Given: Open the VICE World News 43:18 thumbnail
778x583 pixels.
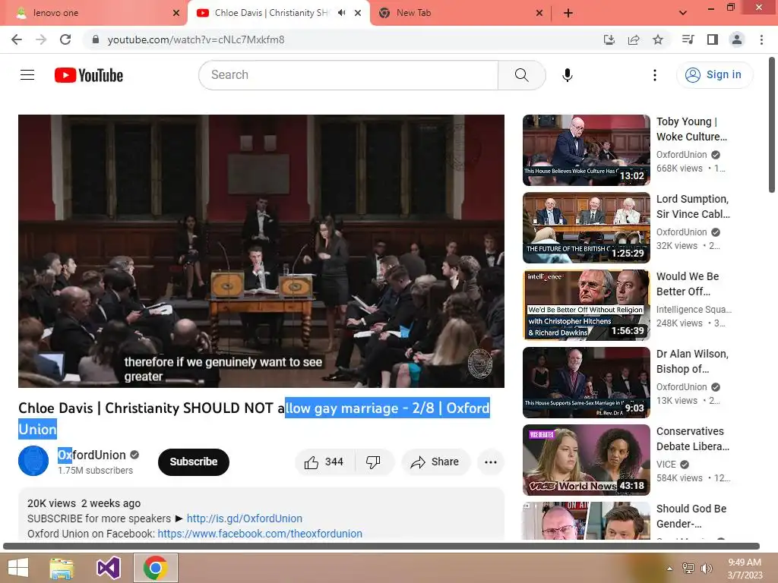Looking at the screenshot, I should click(586, 459).
